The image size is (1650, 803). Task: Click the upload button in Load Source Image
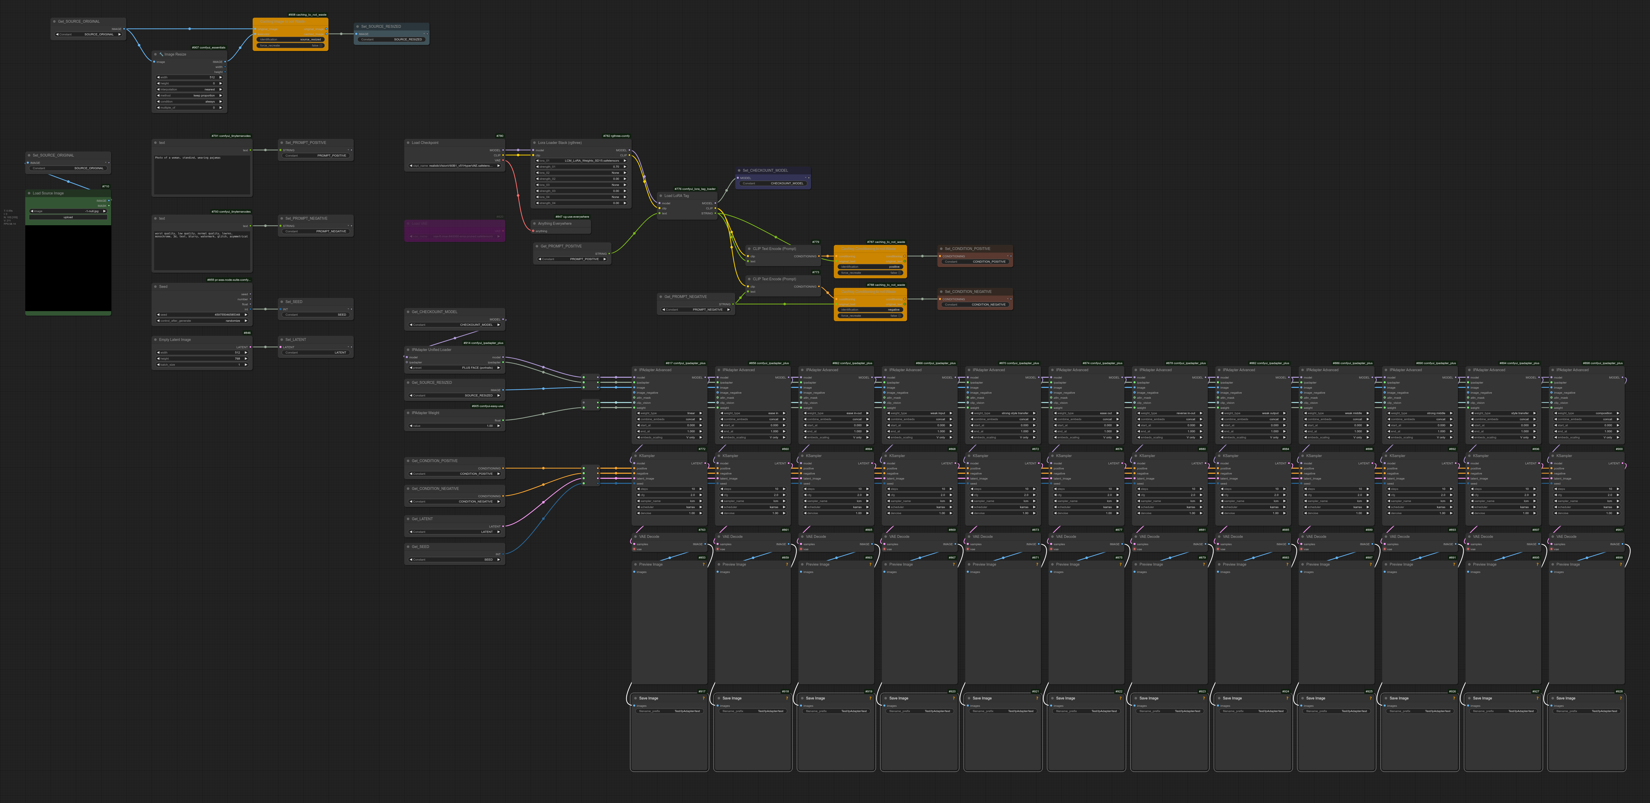(x=68, y=217)
